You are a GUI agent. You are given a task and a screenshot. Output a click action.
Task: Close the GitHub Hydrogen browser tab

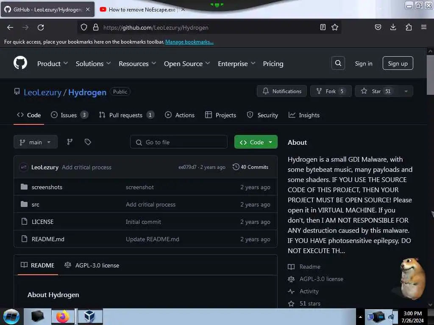(x=88, y=9)
